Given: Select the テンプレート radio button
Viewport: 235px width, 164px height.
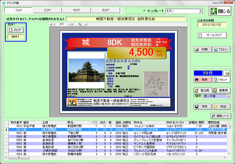Looking at the screenshot, I should tap(144, 11).
